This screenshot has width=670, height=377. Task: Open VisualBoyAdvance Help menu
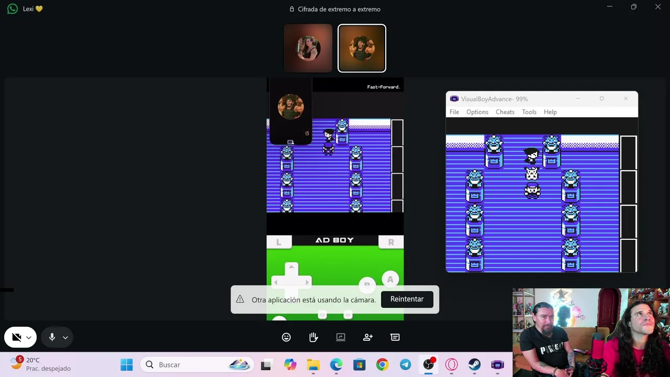[x=550, y=112]
